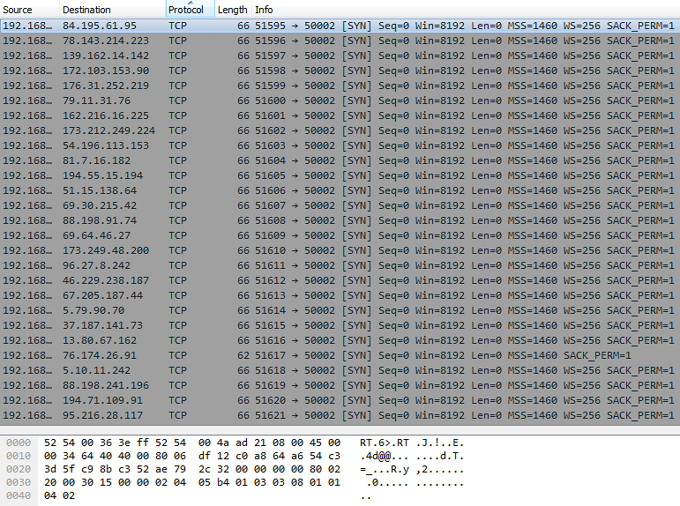Choose the packet with destination 194.55.15.194
The height and width of the screenshot is (506, 680).
coord(101,175)
